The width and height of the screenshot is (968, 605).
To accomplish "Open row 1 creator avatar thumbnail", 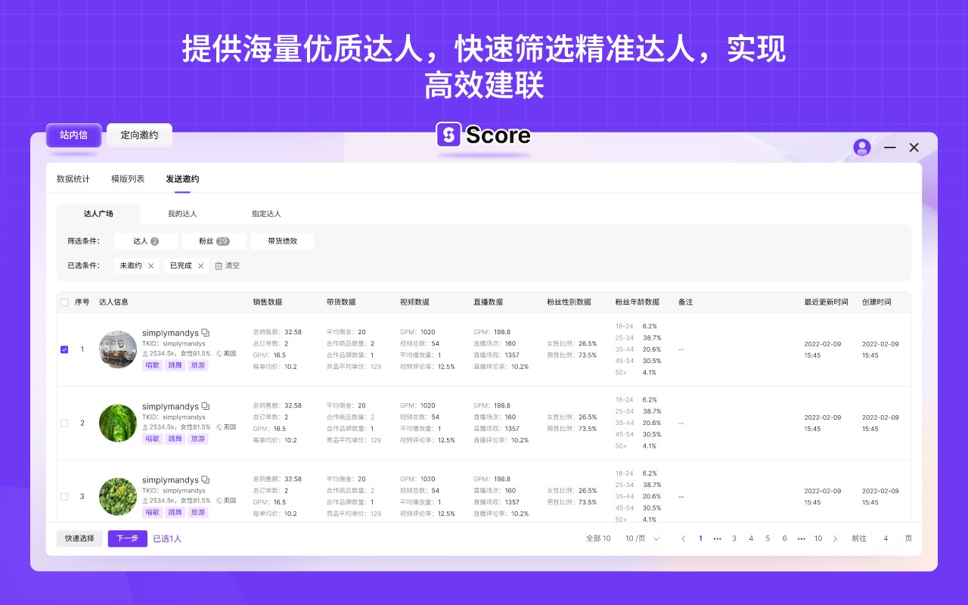I will pos(118,349).
